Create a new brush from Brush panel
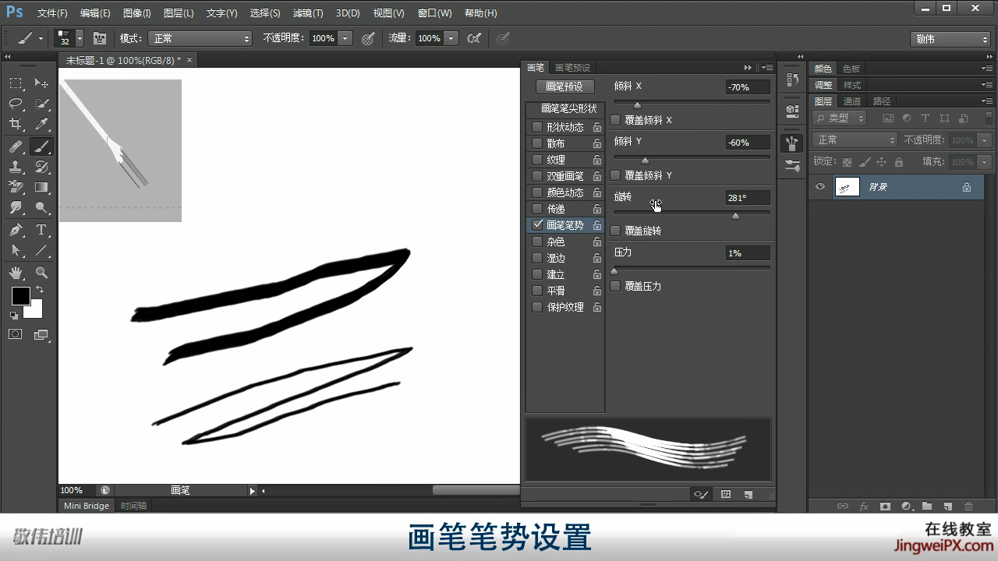This screenshot has width=998, height=561. click(748, 494)
